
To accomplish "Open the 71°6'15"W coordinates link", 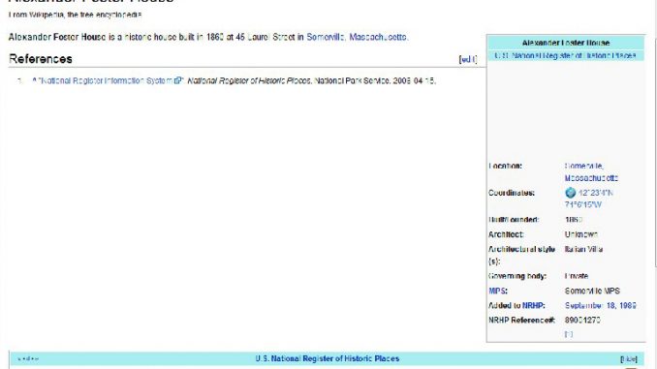I will click(x=582, y=204).
